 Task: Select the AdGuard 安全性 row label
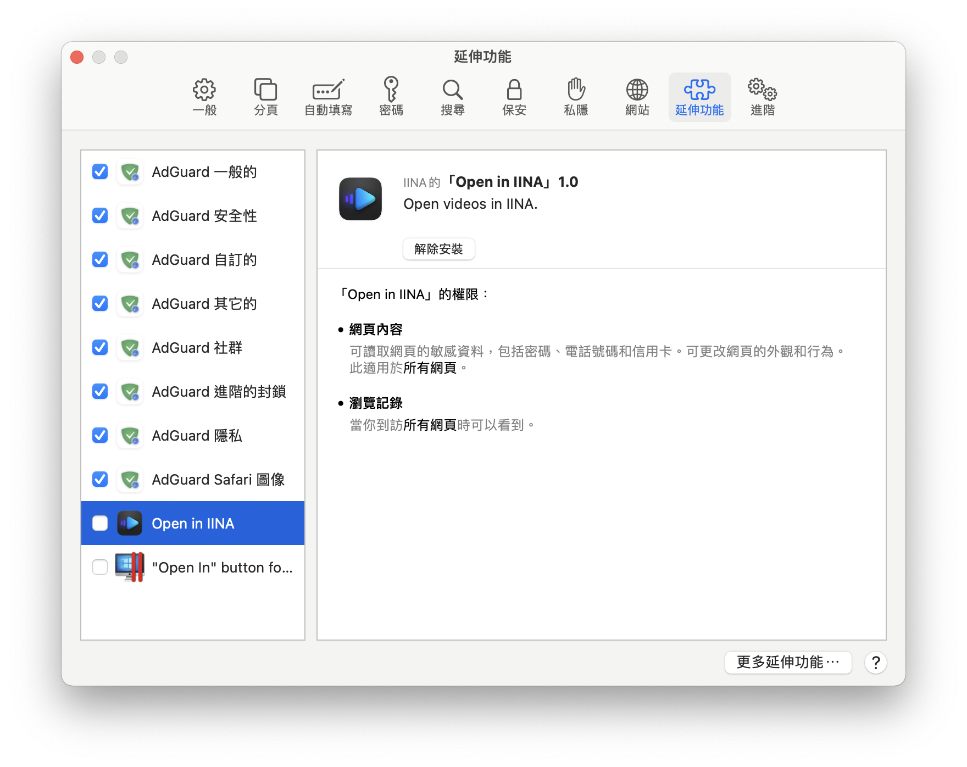pos(204,216)
